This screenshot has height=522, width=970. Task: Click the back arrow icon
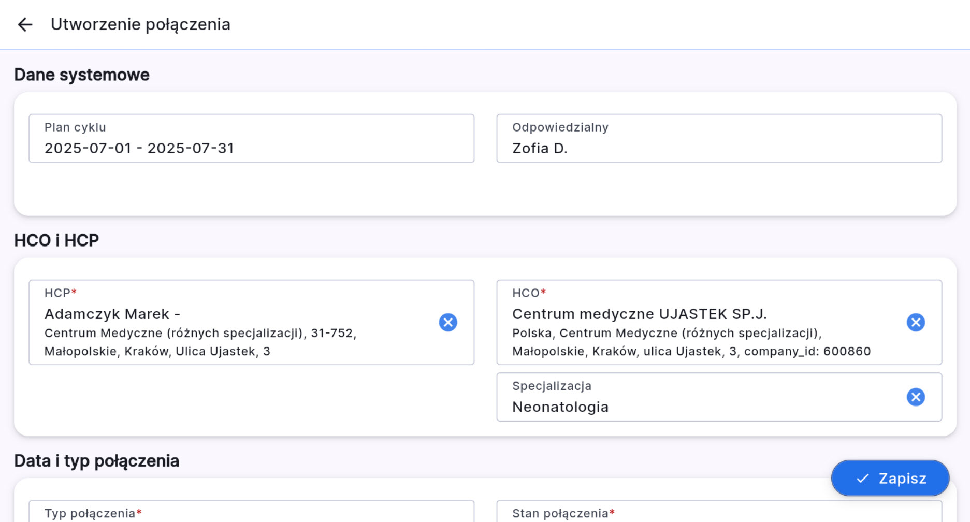pos(25,24)
